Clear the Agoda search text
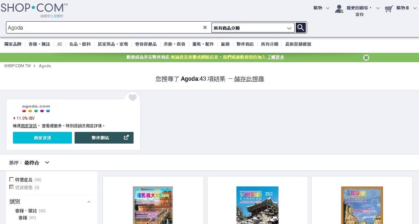 [x=205, y=28]
